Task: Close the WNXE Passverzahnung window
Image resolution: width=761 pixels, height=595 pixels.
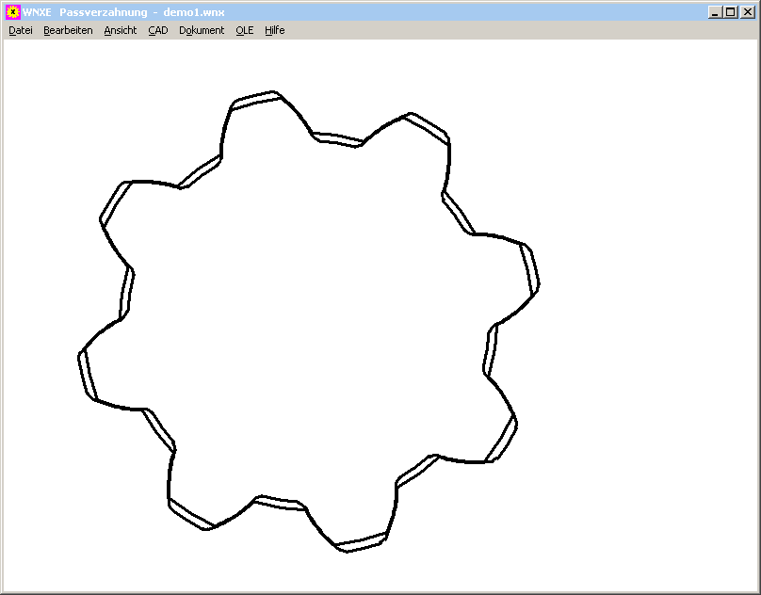Action: pos(745,13)
